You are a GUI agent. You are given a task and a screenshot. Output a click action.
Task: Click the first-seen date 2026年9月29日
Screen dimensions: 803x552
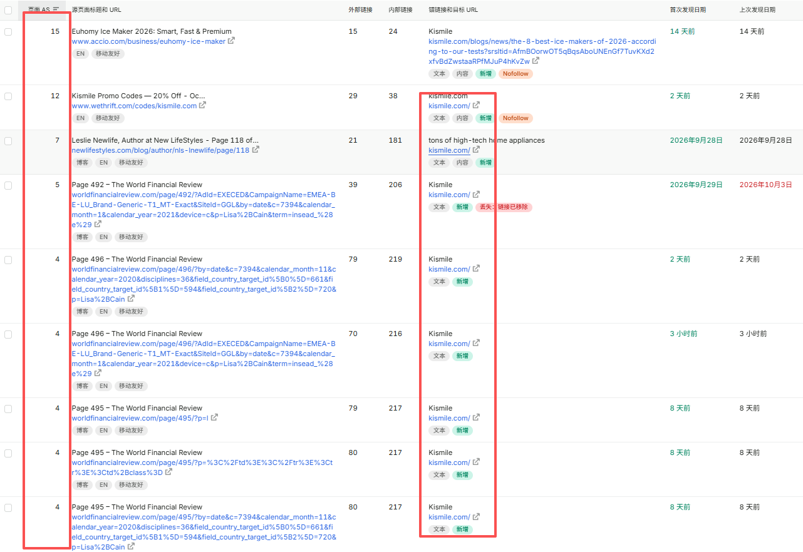click(x=696, y=185)
